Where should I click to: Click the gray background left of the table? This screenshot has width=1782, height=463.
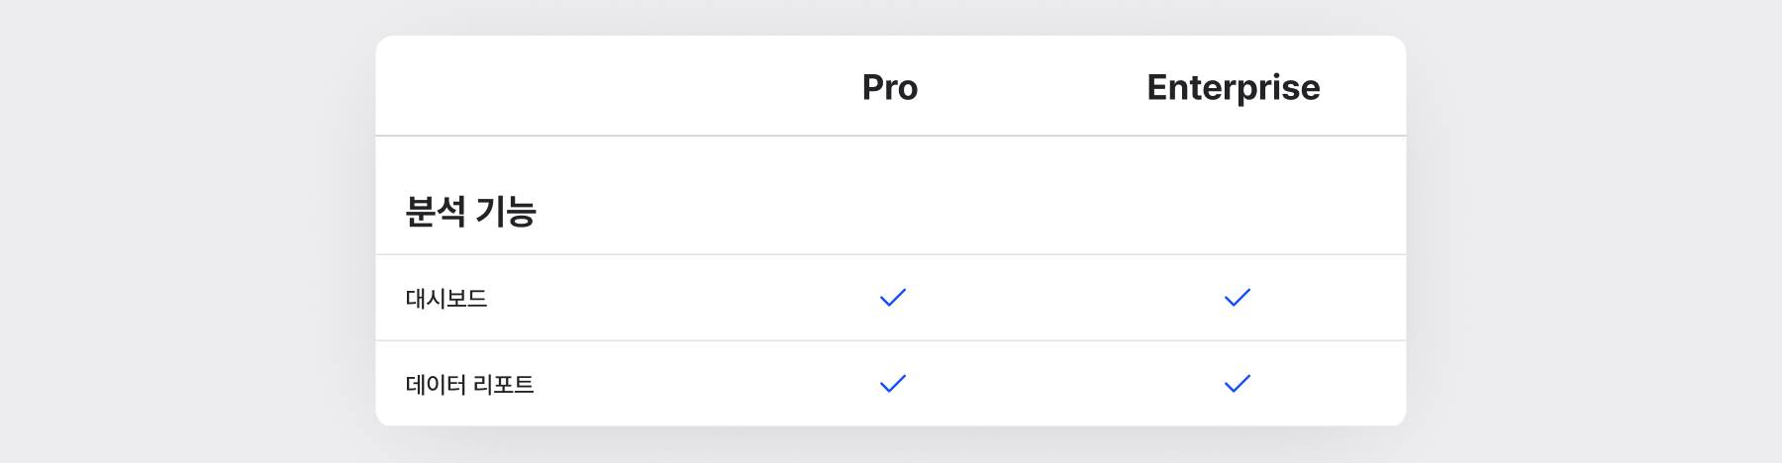click(188, 231)
